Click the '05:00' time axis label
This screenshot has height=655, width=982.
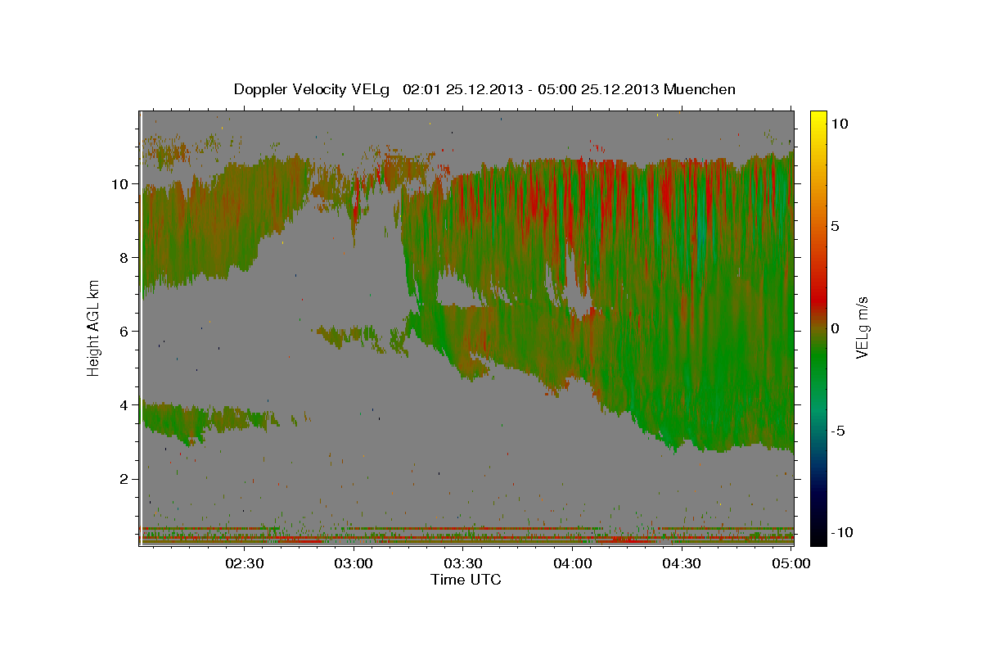[791, 563]
